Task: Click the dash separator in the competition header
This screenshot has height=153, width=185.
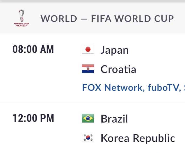Action: pyautogui.click(x=84, y=19)
